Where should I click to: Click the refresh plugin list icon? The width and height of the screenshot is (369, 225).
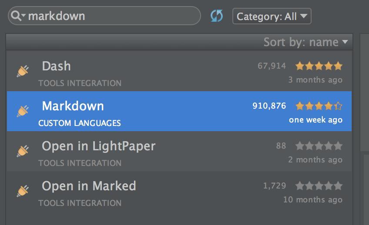pos(216,17)
